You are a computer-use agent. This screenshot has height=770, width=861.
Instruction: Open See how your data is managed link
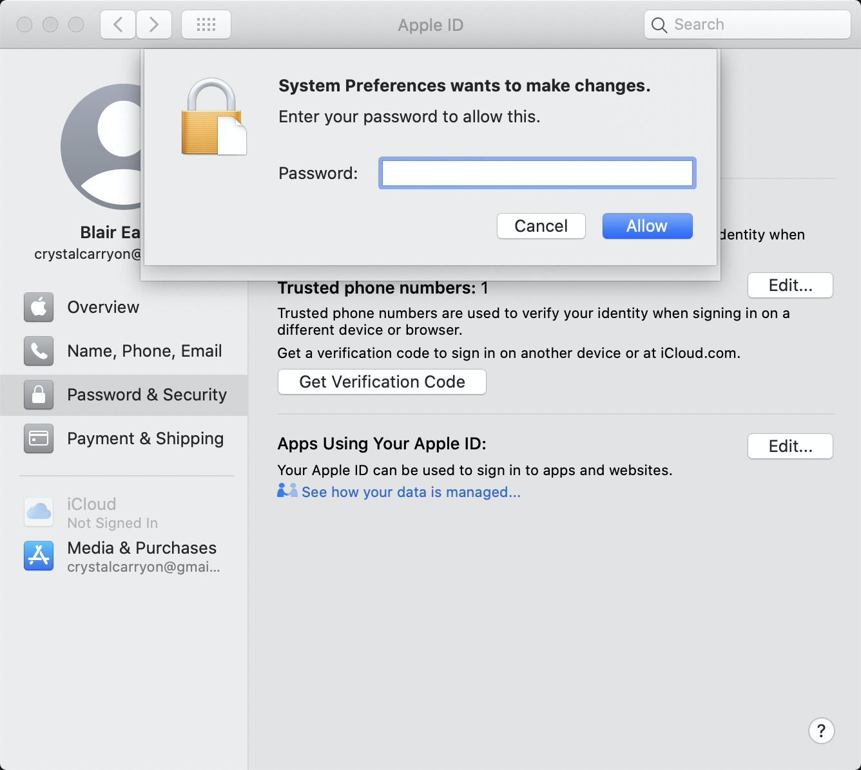click(411, 492)
